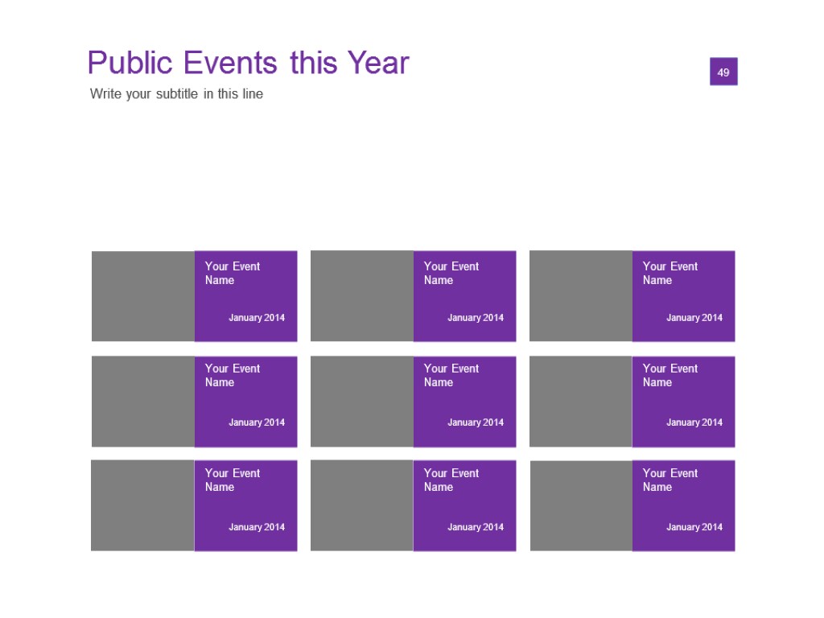This screenshot has height=618, width=824.
Task: Click the middle-left gray image placeholder
Action: [143, 402]
